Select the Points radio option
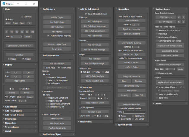Viewport: 189px width, 137px height. [x=7, y=19]
